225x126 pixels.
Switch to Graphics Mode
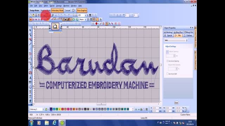tap(45, 10)
